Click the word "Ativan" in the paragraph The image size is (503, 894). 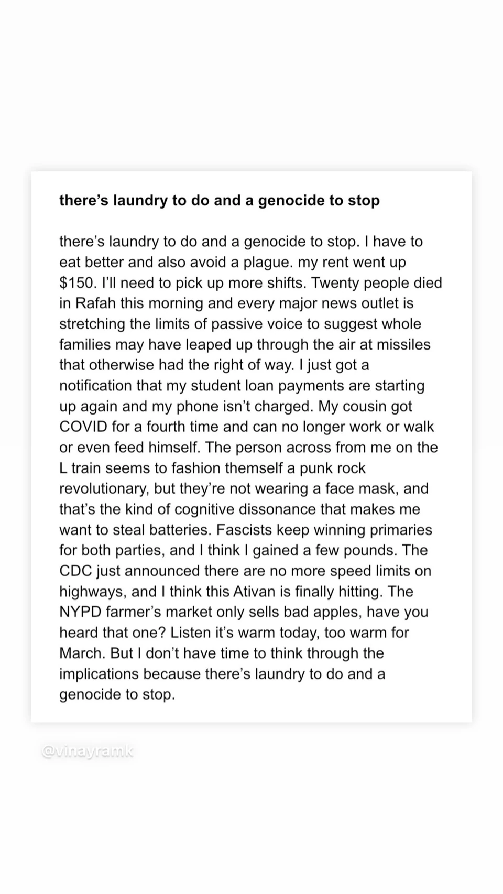click(254, 592)
